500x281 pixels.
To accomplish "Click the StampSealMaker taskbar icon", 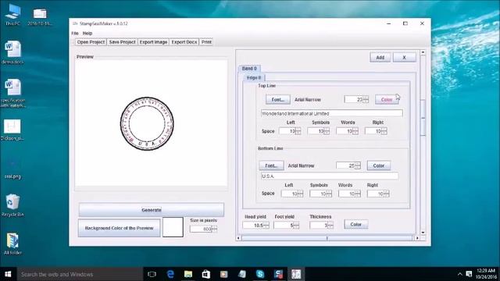I will 296,274.
